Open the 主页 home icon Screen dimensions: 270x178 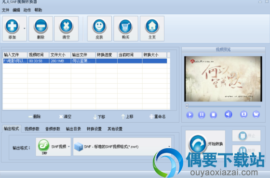click(152, 26)
